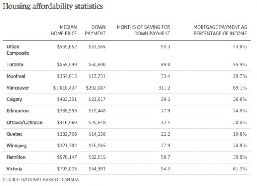
Task: Select the Calgary row label
Action: [14, 98]
